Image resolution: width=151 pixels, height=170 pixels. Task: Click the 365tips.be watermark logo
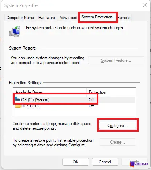click(139, 164)
